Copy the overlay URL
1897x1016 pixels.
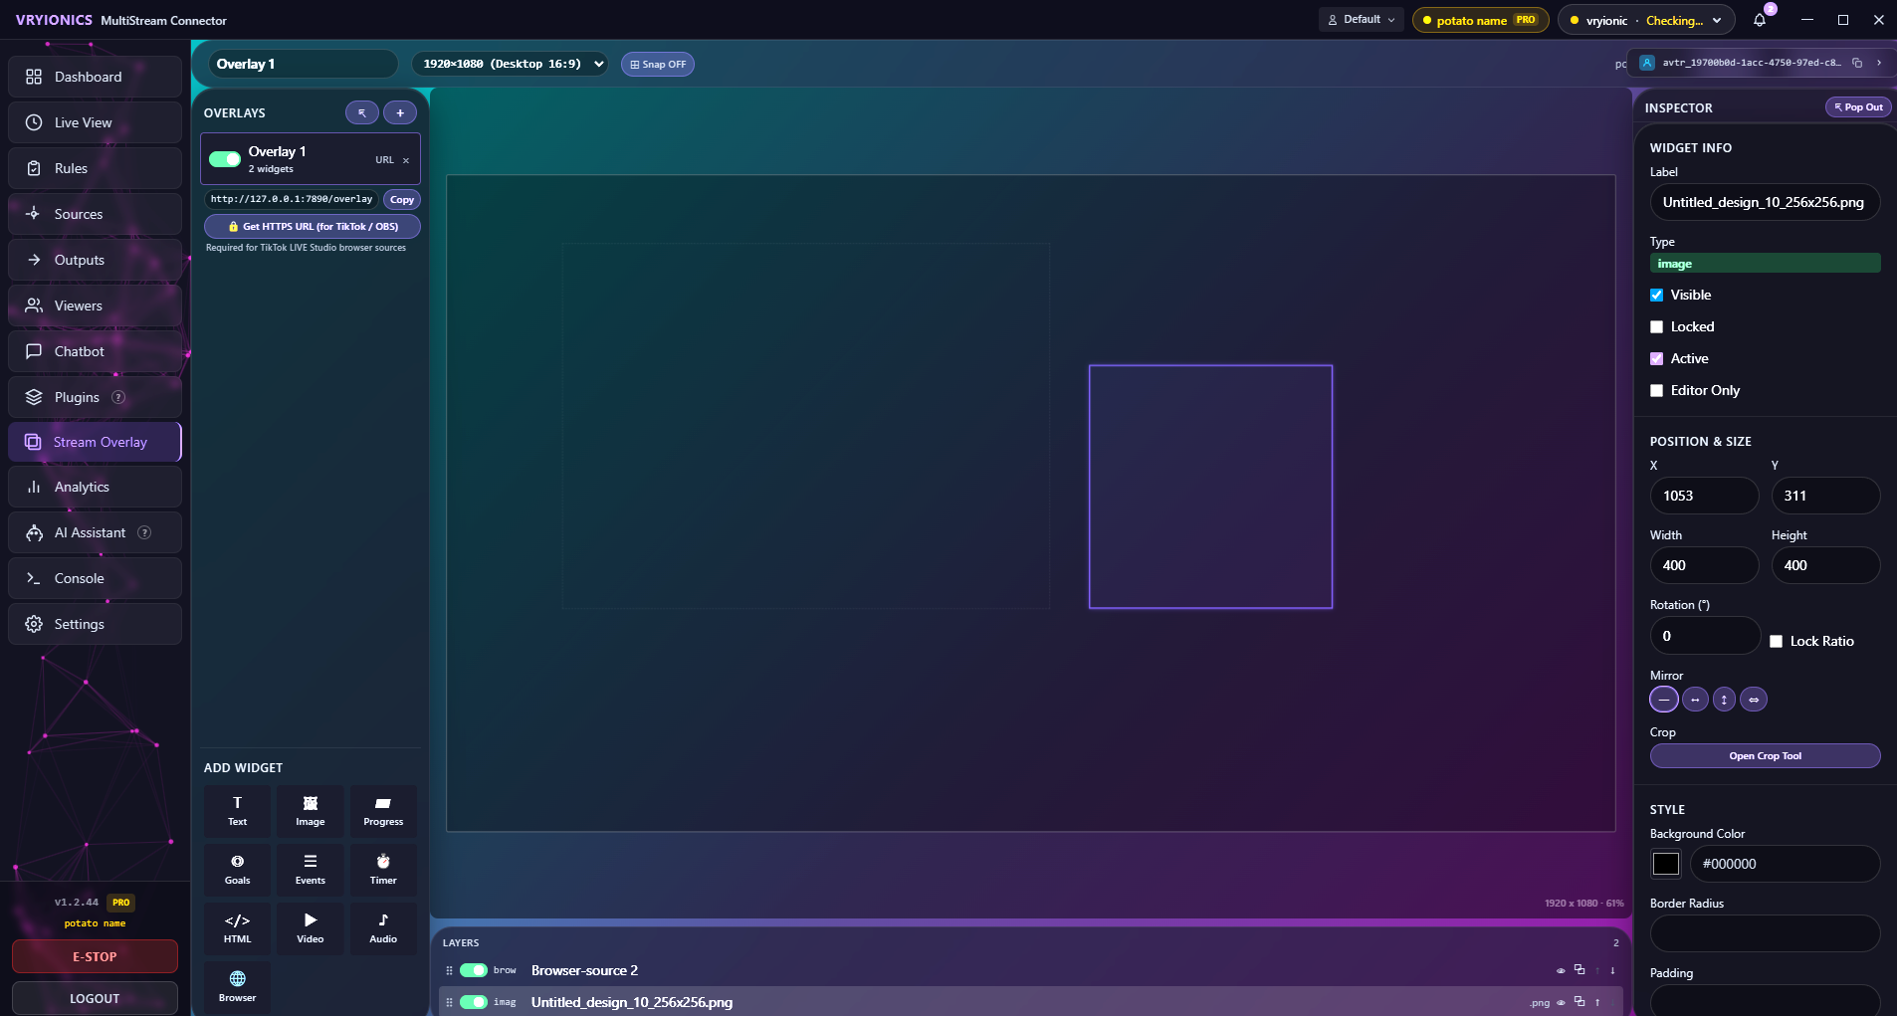coord(402,200)
